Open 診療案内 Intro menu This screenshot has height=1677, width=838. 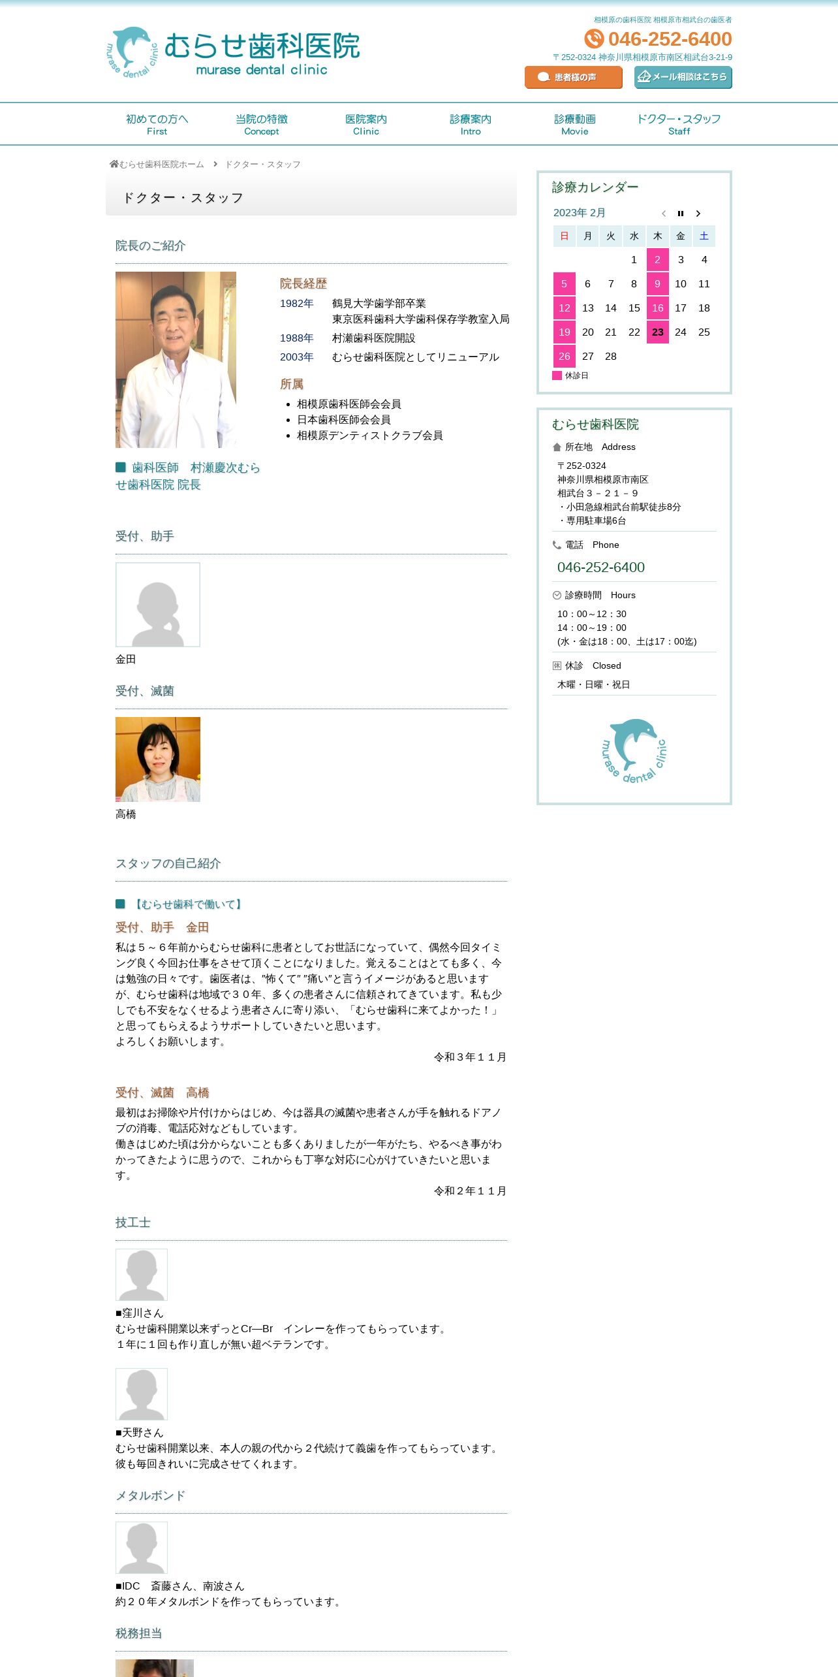click(x=471, y=124)
